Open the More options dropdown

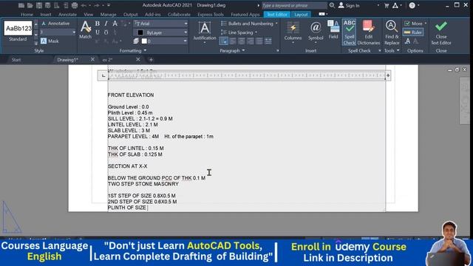pyautogui.click(x=415, y=23)
